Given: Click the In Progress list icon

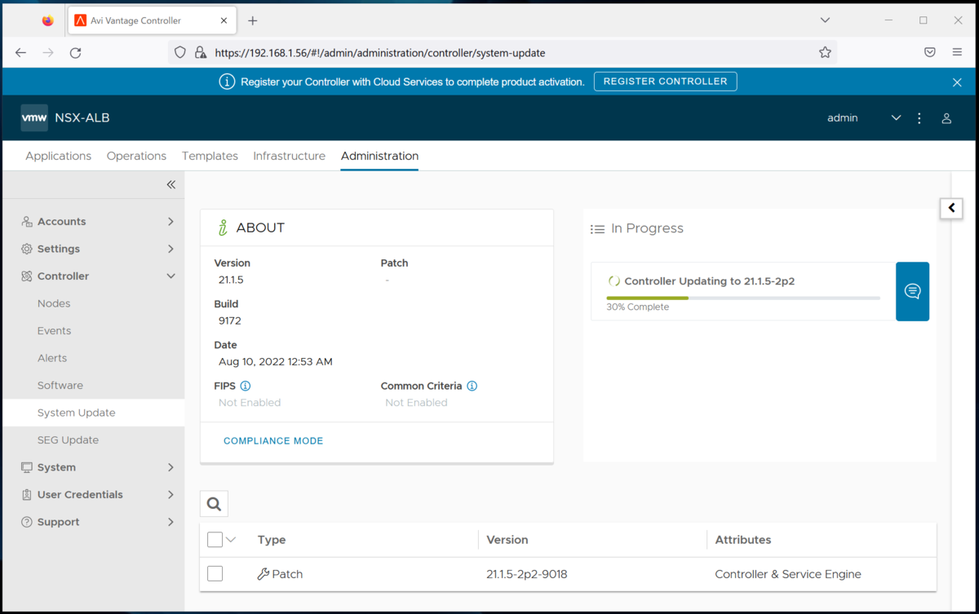Looking at the screenshot, I should (x=597, y=229).
